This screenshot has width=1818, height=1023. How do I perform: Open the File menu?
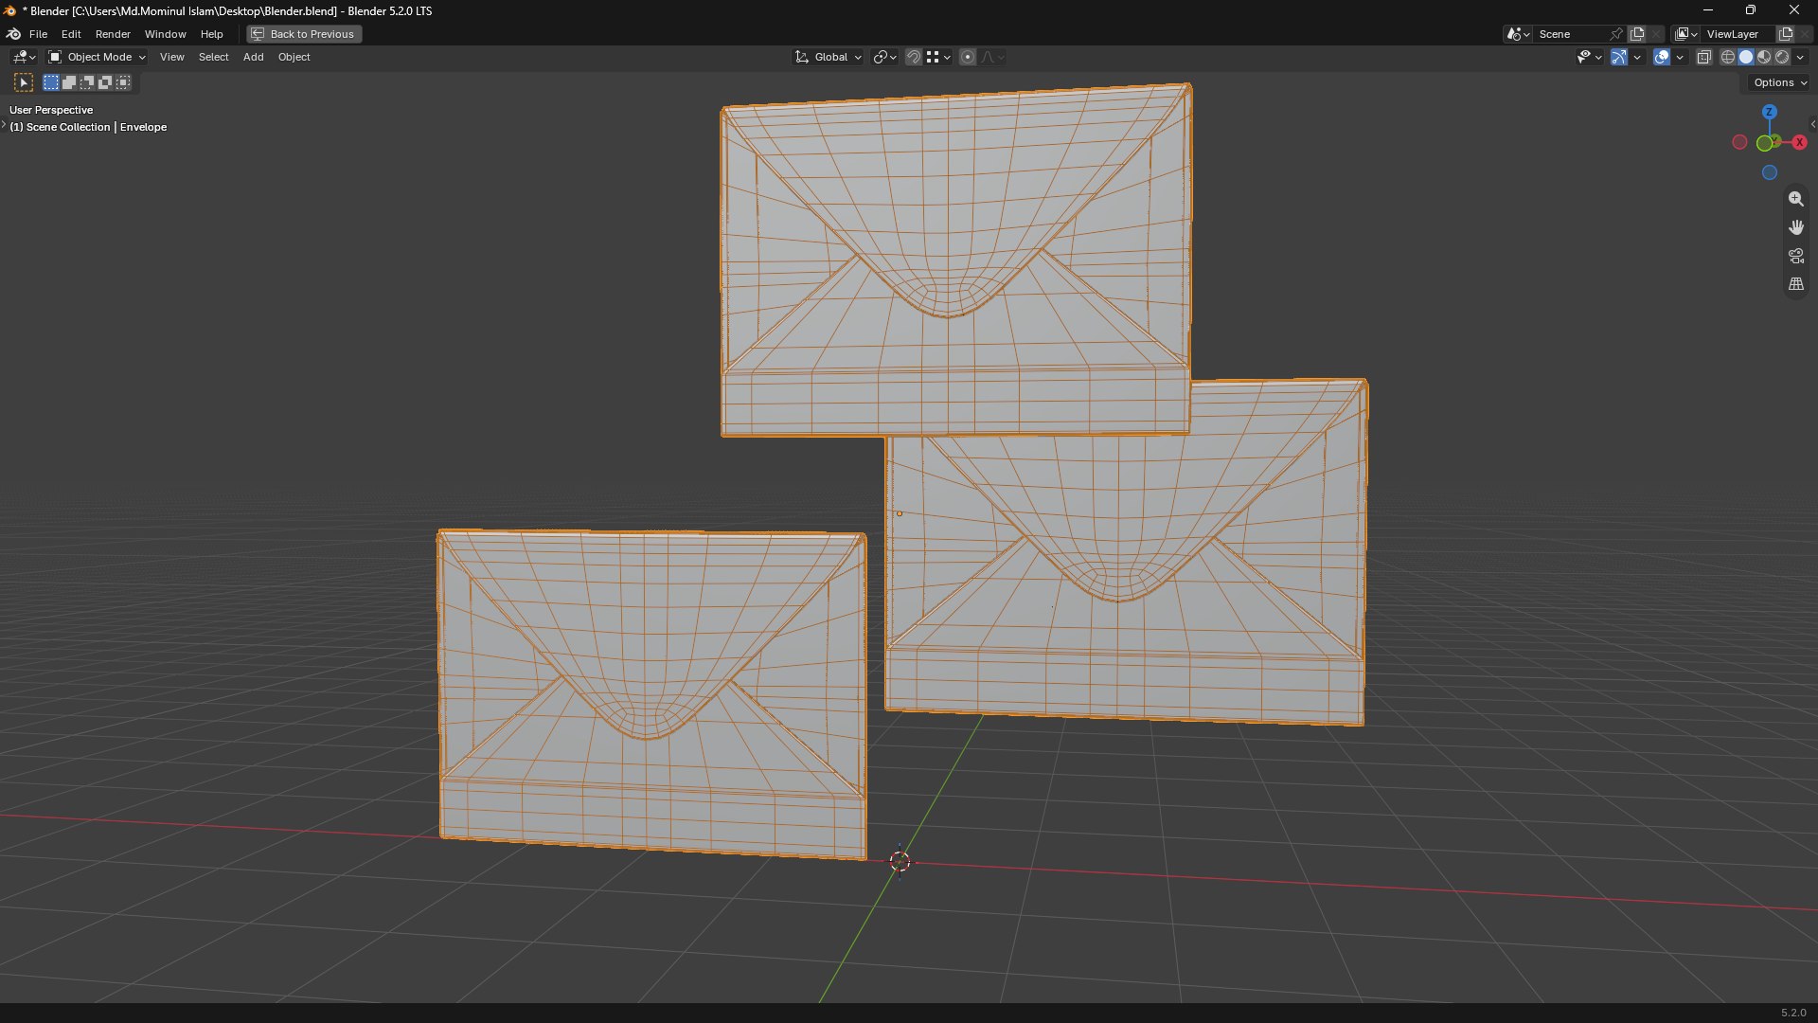click(38, 34)
